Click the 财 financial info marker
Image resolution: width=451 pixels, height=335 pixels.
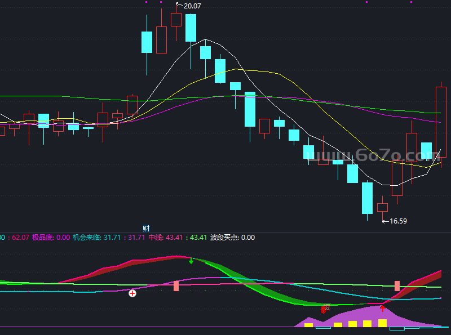tap(146, 229)
